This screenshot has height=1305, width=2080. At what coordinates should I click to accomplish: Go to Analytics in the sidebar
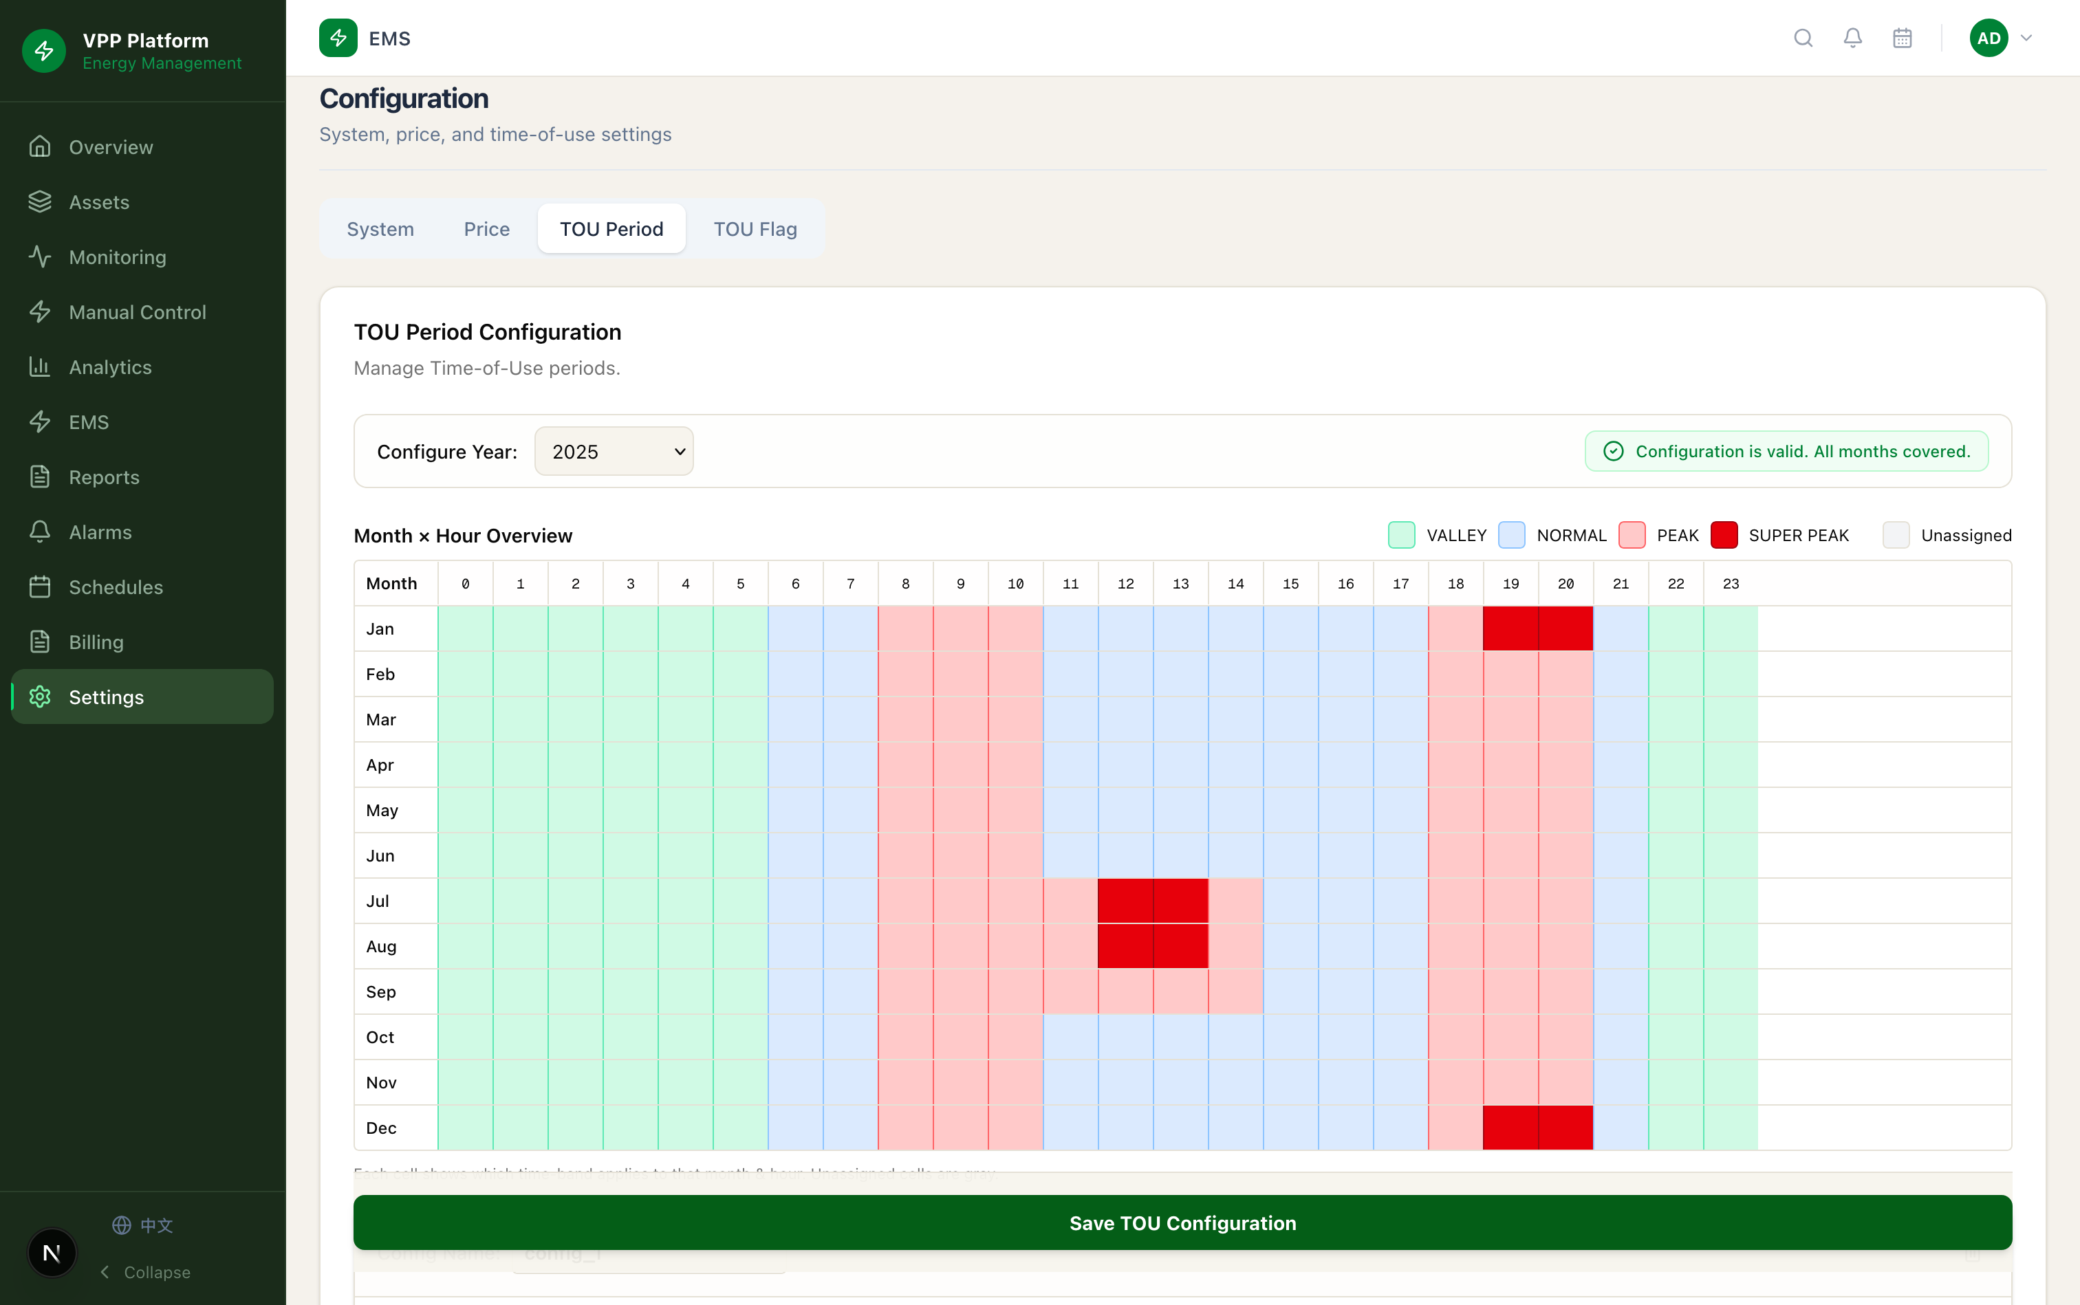coord(142,366)
